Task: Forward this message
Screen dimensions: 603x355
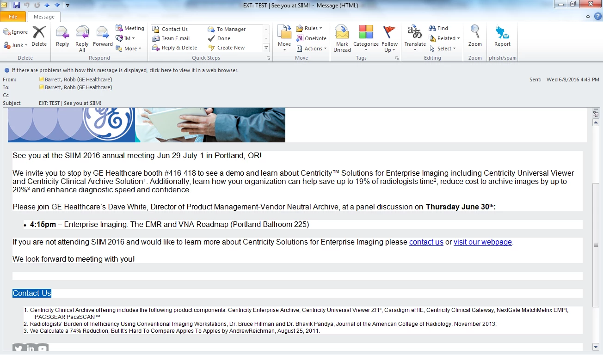Action: pos(103,37)
